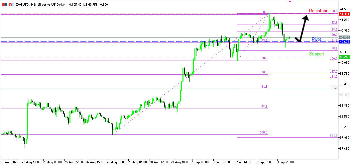Click the green Support text label
The width and height of the screenshot is (354, 166).
[x=316, y=54]
